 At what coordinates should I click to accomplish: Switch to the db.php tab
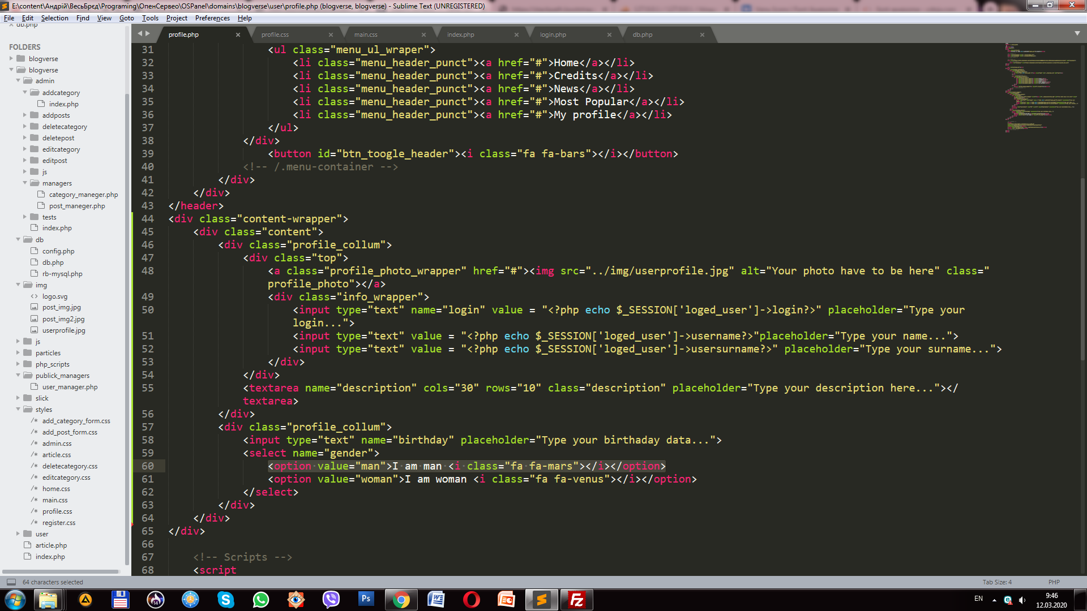point(643,35)
